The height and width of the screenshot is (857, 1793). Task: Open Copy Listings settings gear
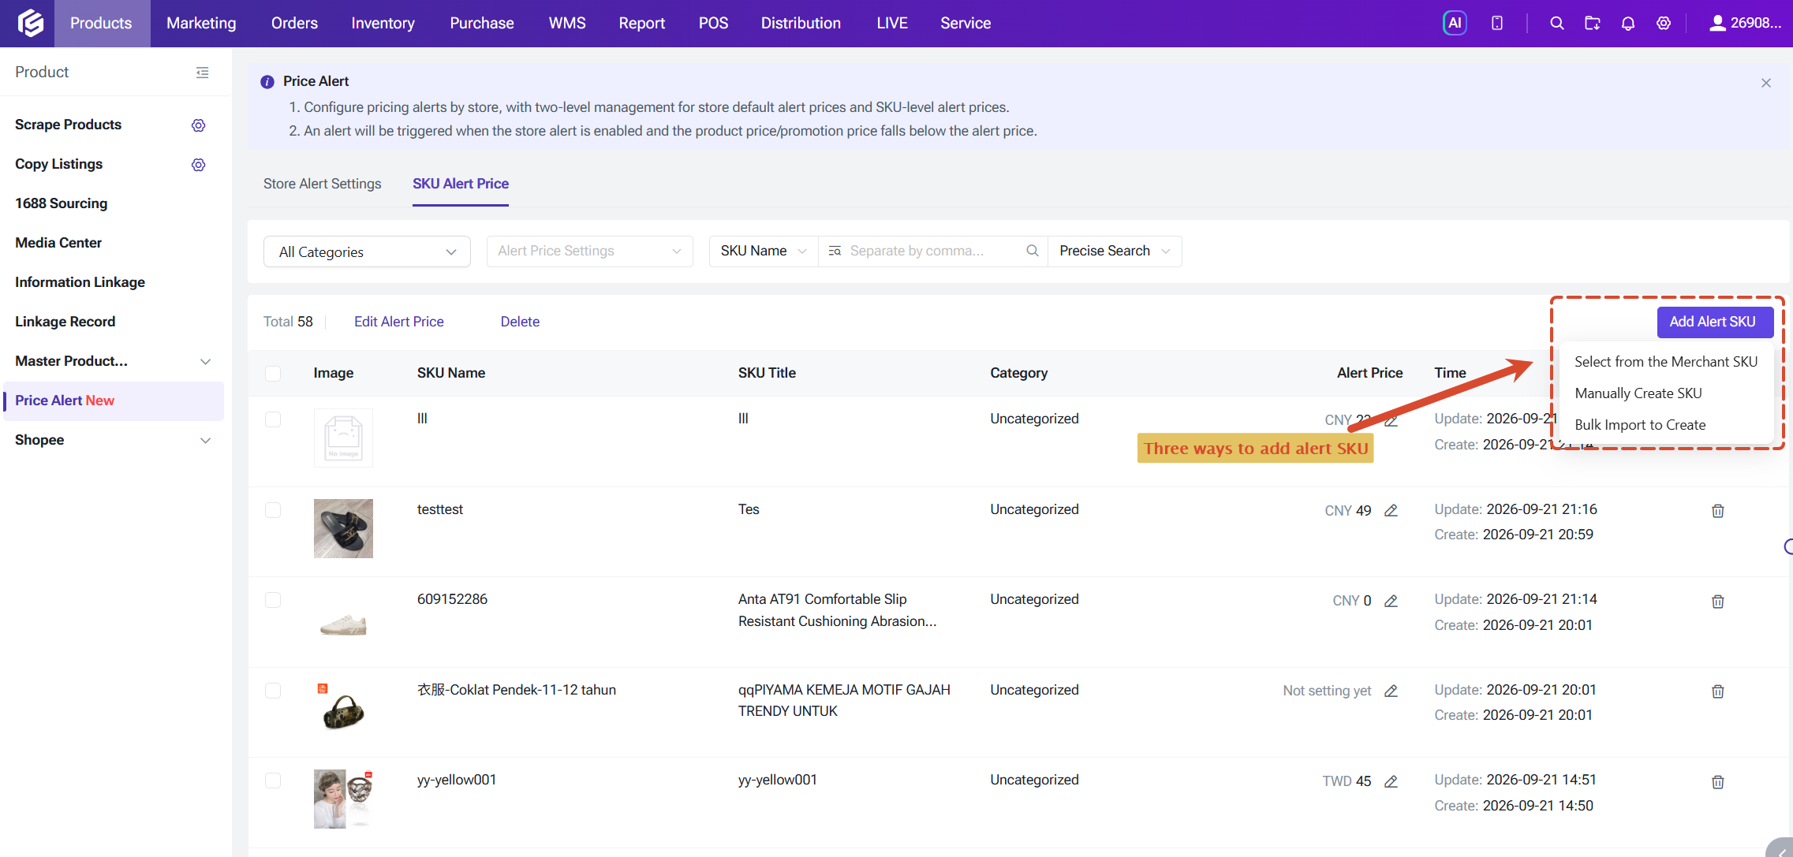[198, 165]
